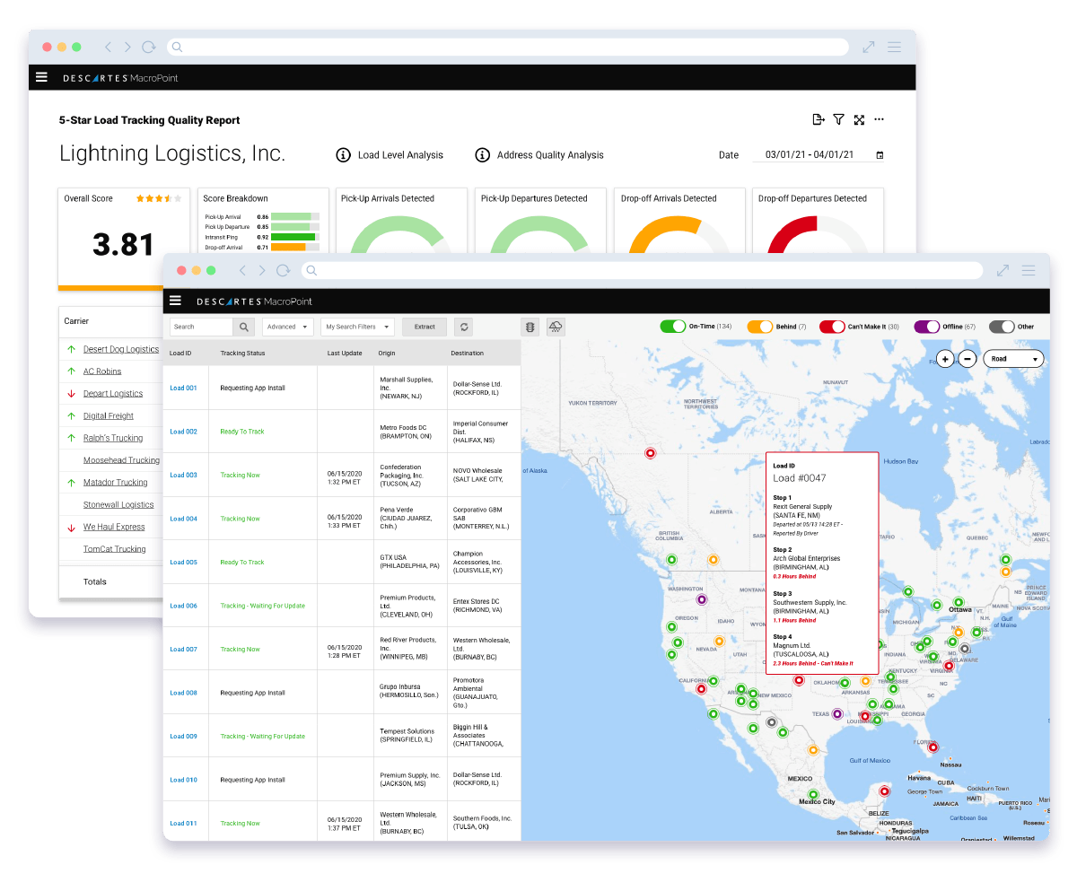This screenshot has height=891, width=1077.
Task: Click the traffic light map icon
Action: click(x=530, y=327)
